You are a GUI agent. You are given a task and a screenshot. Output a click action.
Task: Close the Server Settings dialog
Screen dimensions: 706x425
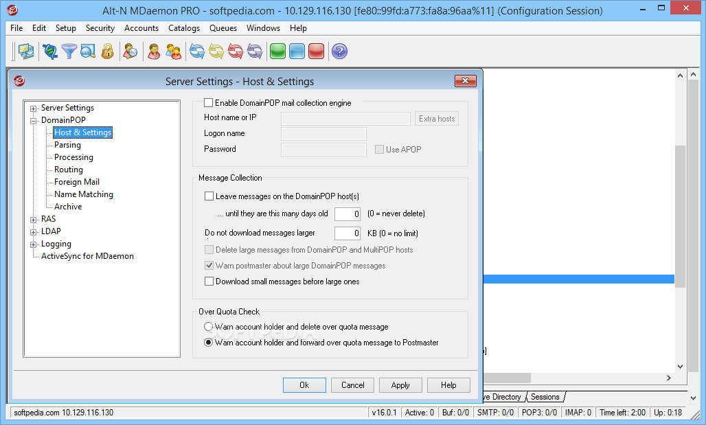pyautogui.click(x=465, y=80)
